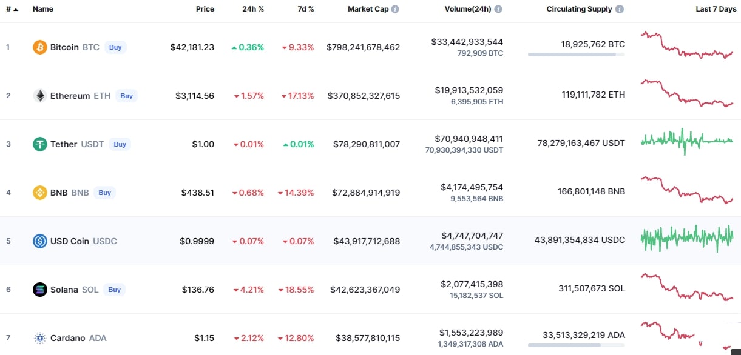Click Bitcoin volume 792,909 BTC subtext
The image size is (741, 355).
(480, 53)
